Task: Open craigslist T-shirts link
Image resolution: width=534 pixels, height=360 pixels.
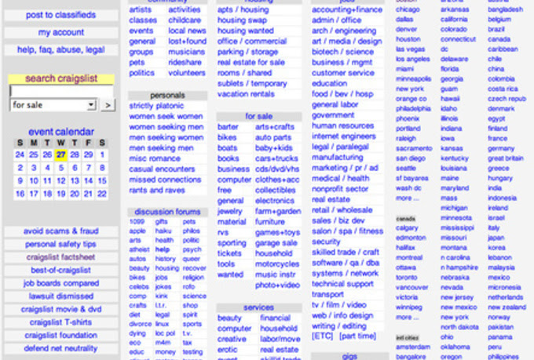Action: (61, 322)
